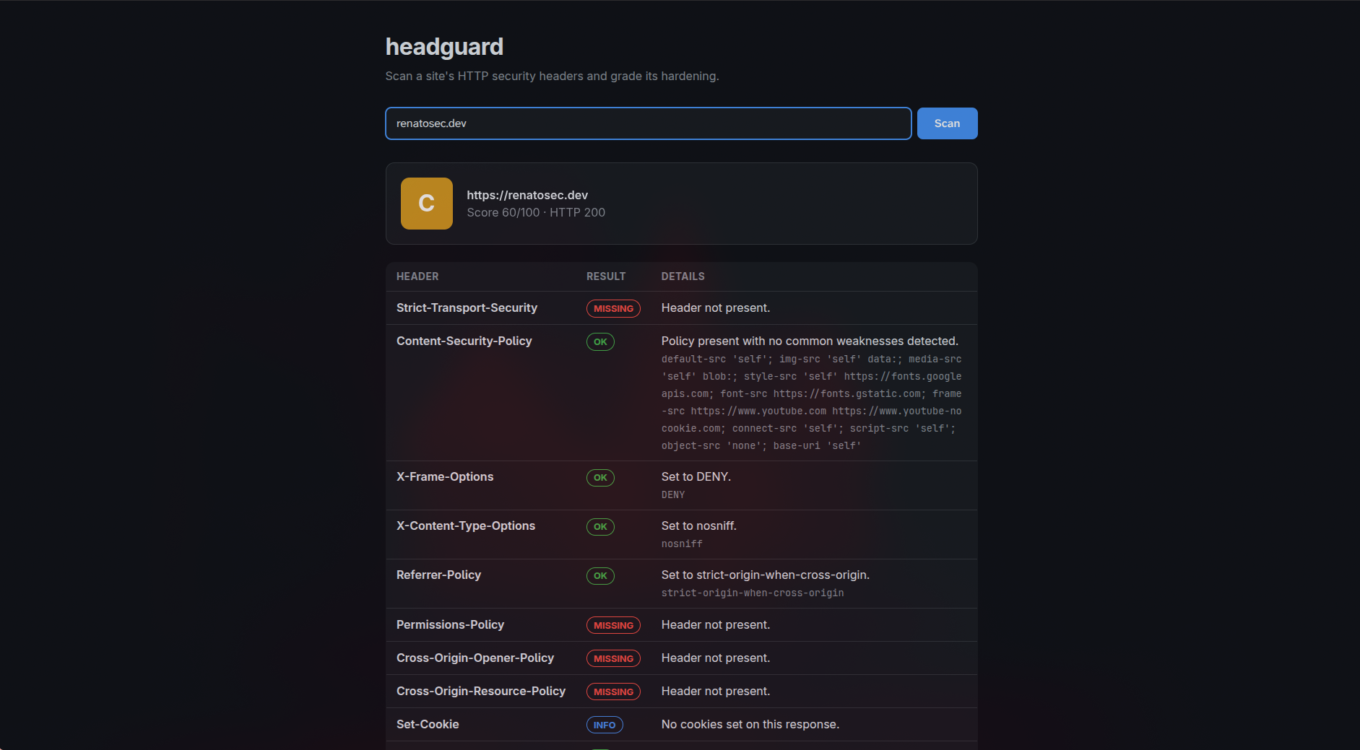Viewport: 1360px width, 750px height.
Task: Click INFO badge for Set-Cookie
Action: click(605, 725)
